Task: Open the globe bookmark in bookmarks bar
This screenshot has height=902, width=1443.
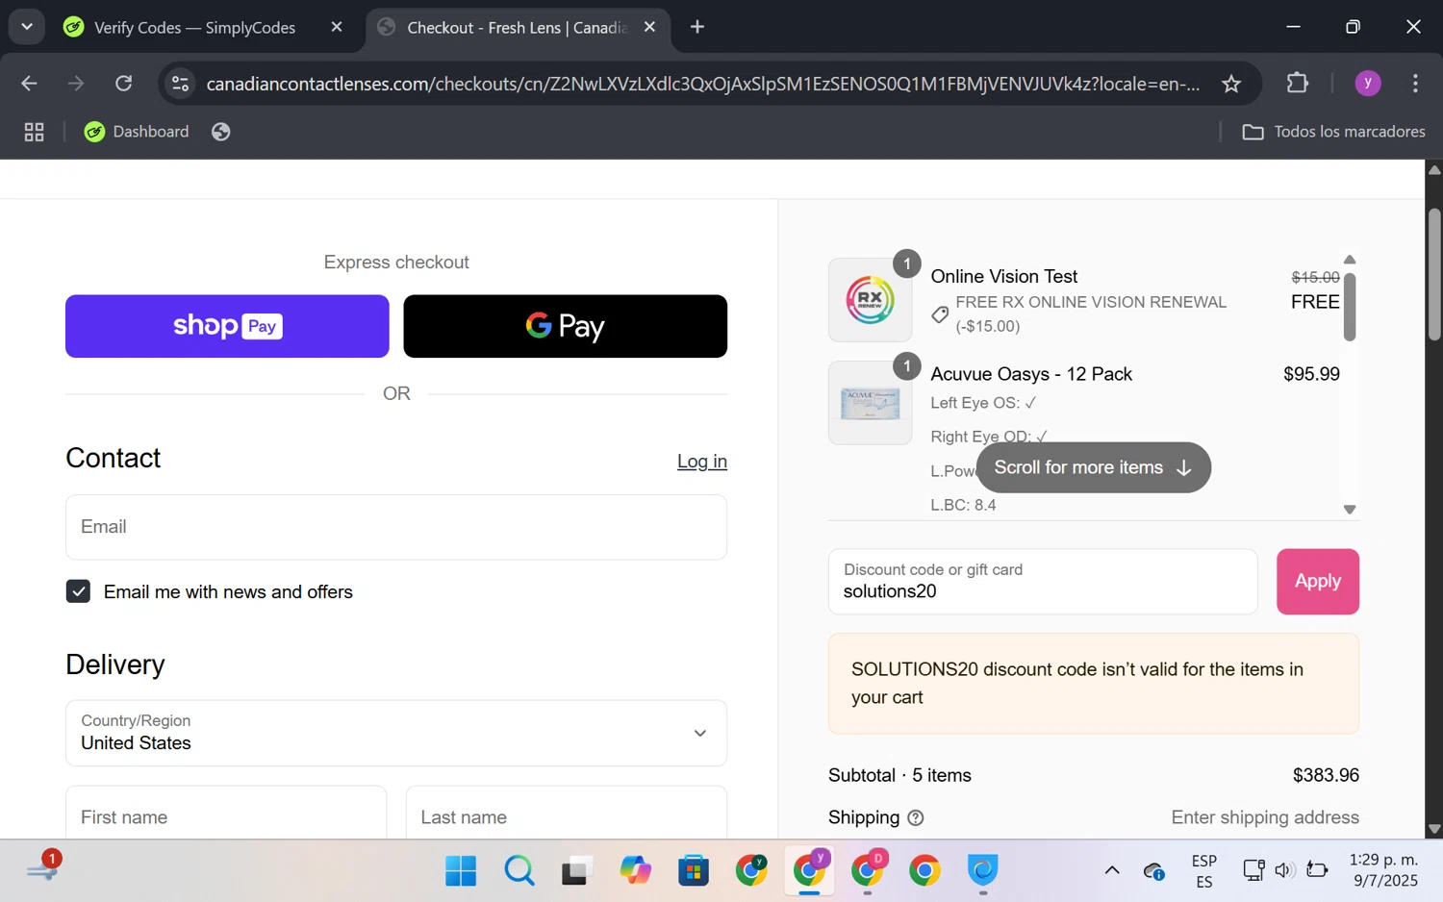Action: coord(220,132)
